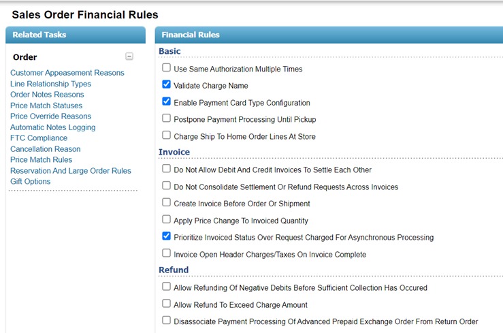This screenshot has height=333, width=503.
Task: Uncheck Prioritize Invoiced Status Over Request Charged
Action: click(166, 236)
